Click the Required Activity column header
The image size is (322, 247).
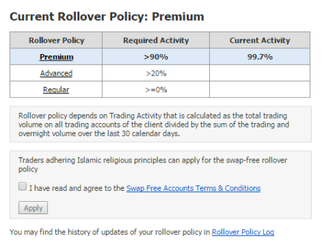[x=156, y=40]
